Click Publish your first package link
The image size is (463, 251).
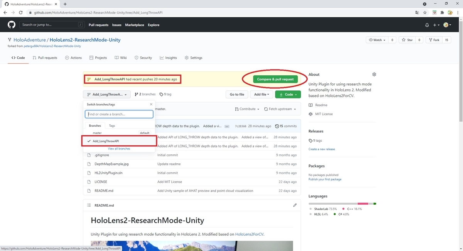(x=325, y=179)
